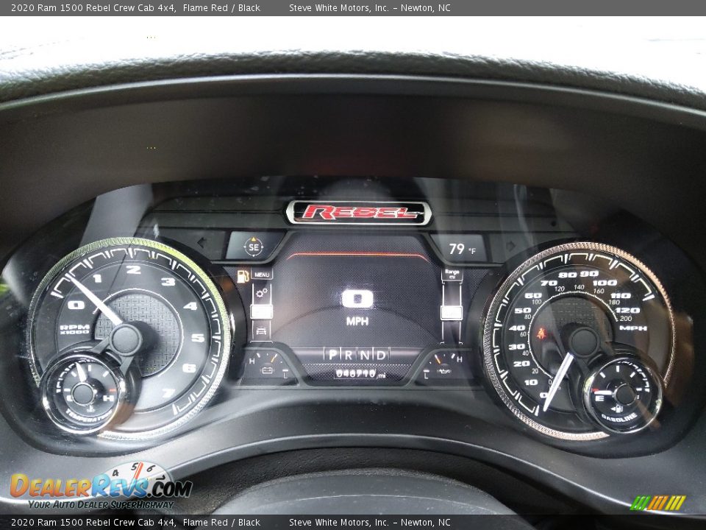The image size is (706, 530).
Task: Click the SE compass direction indicator
Action: coord(254,247)
